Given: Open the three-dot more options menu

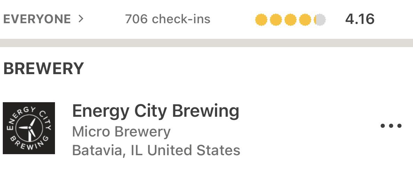Looking at the screenshot, I should point(391,126).
